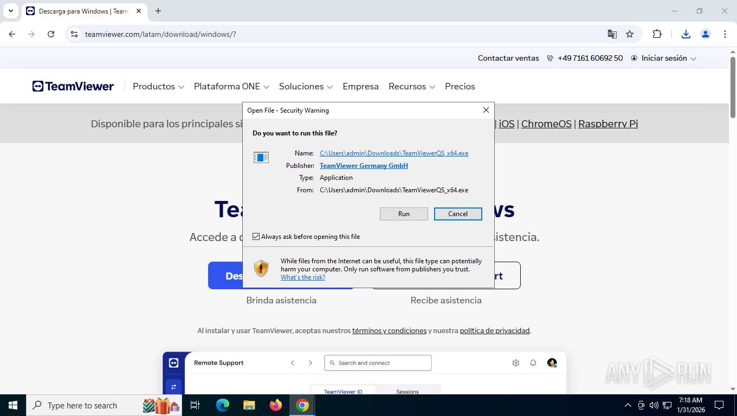Open File Explorer from taskbar
This screenshot has width=737, height=416.
(x=249, y=405)
